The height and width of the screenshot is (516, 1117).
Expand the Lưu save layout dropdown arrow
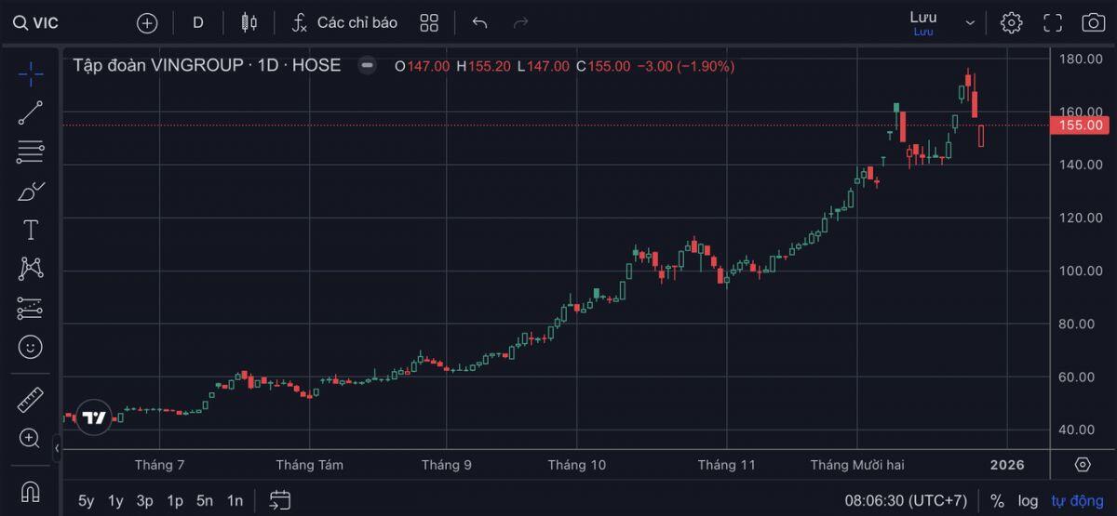(971, 22)
